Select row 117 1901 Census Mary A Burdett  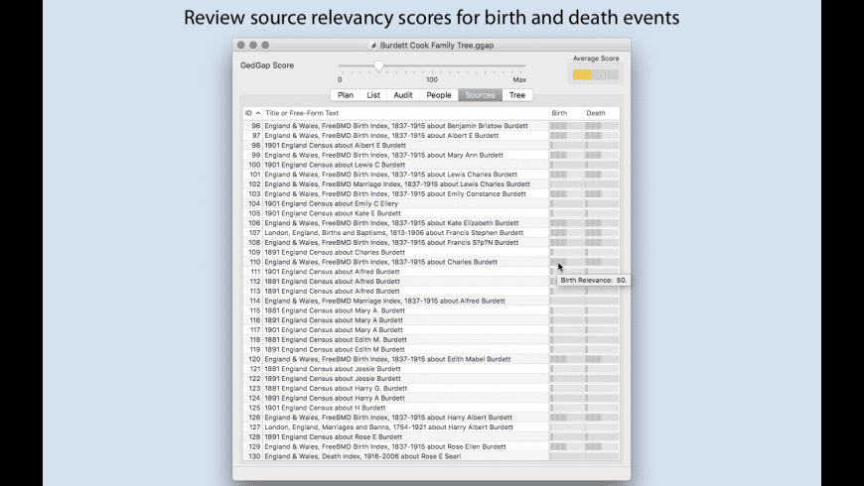tap(431, 329)
